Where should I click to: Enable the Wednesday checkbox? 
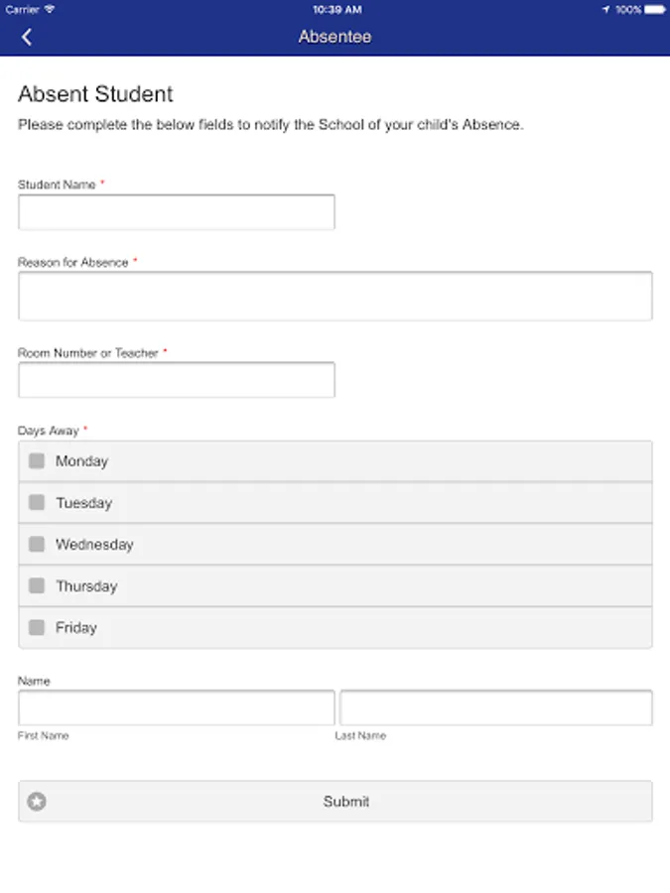click(x=37, y=545)
